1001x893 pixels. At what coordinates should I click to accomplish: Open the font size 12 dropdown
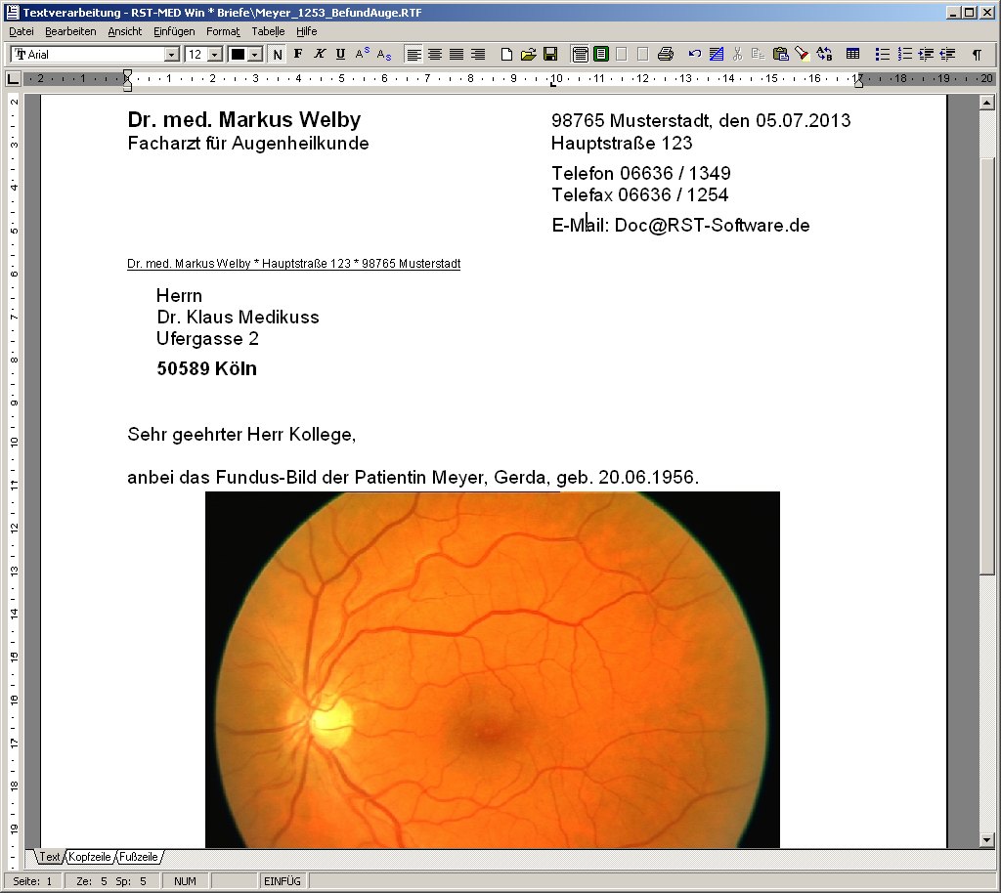pos(215,55)
